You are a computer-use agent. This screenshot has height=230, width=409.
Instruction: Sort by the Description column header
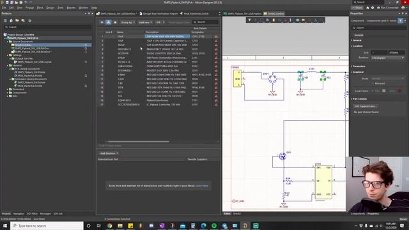(152, 33)
